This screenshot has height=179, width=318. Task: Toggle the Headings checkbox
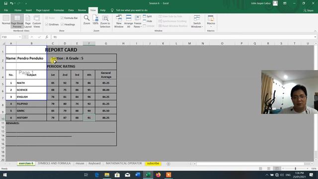point(62,24)
